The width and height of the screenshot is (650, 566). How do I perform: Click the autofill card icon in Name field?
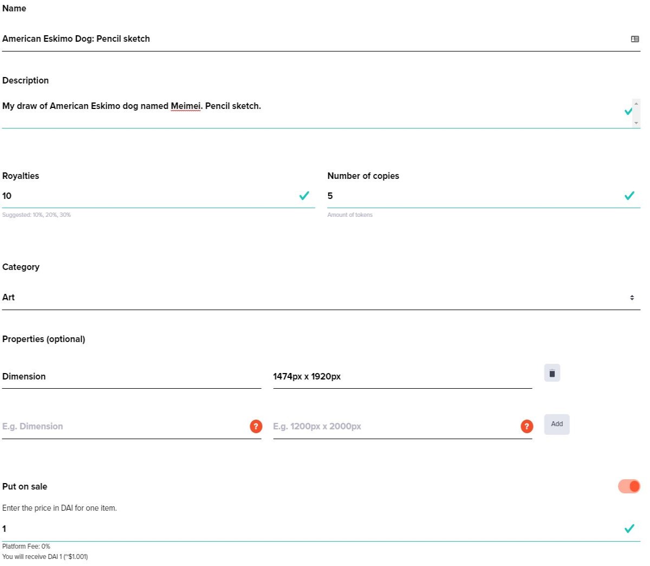point(635,39)
